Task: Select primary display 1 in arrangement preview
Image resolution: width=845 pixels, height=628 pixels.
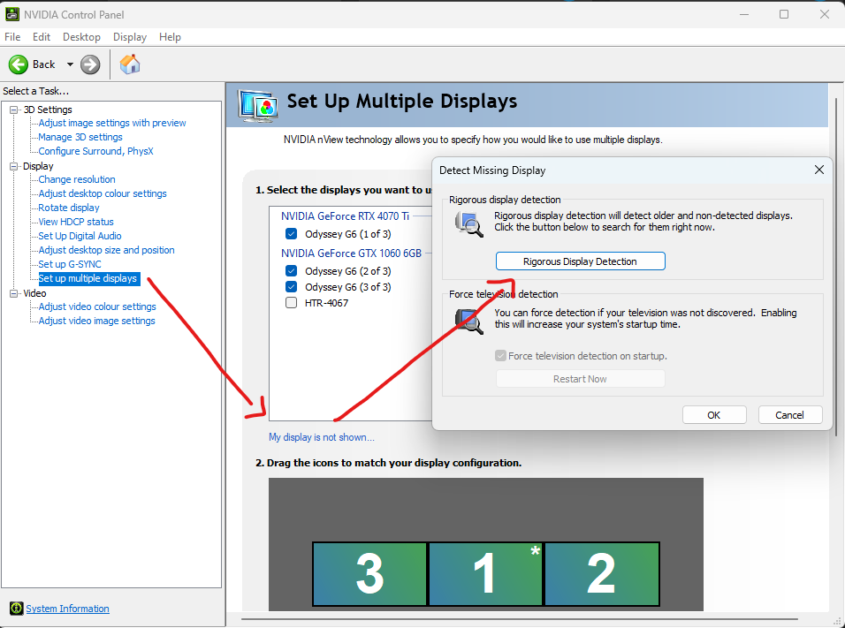Action: pyautogui.click(x=485, y=573)
